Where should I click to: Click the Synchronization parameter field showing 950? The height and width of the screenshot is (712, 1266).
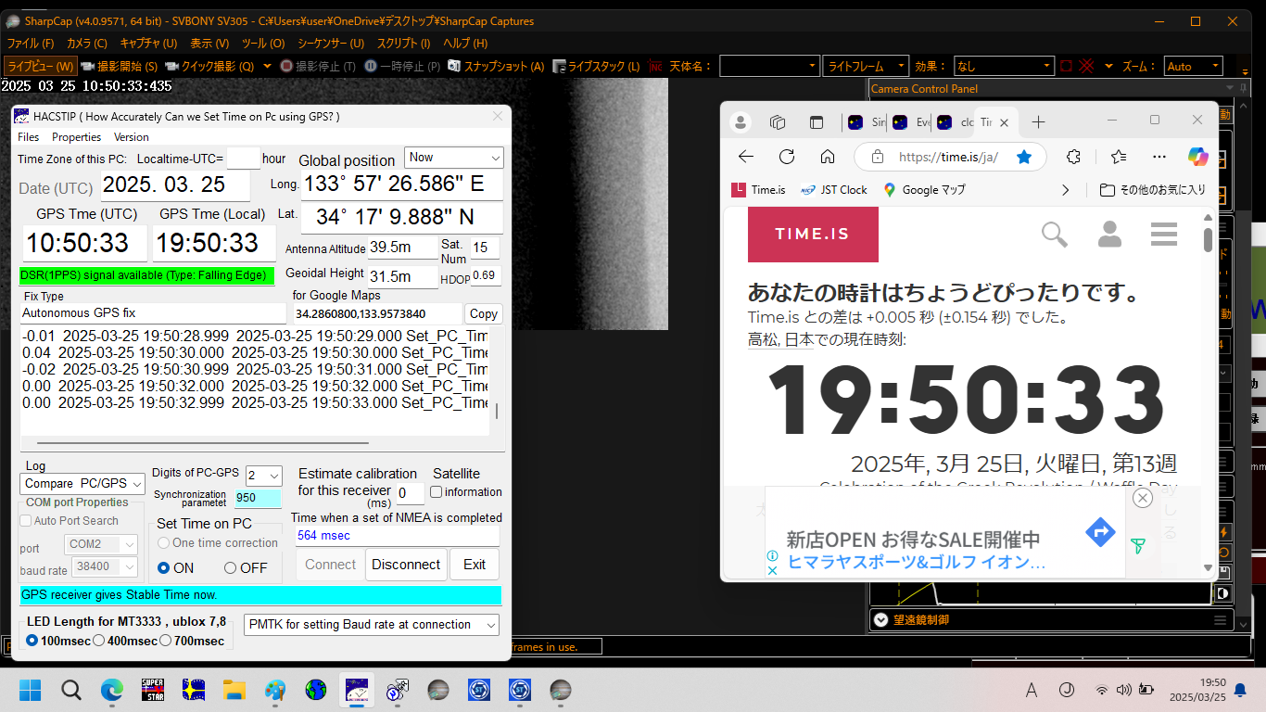point(257,498)
